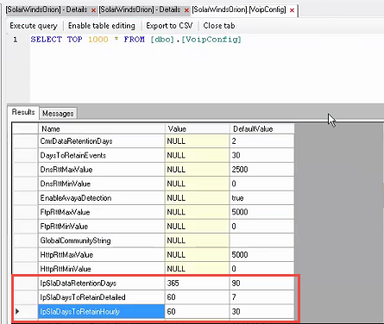This screenshot has height=324, width=384.
Task: Click Close tab in toolbar
Action: 219,26
